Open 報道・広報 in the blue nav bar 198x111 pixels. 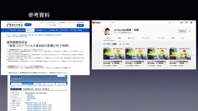[21, 30]
